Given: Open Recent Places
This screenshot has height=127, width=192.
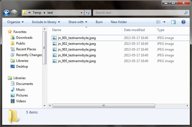Looking at the screenshot, I should (x=26, y=49).
